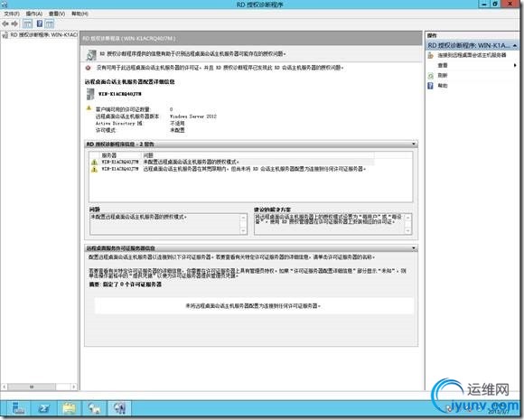Click the connect-to-session-host-server icon in actions pane
Screen dimensions: 524x420
point(431,55)
